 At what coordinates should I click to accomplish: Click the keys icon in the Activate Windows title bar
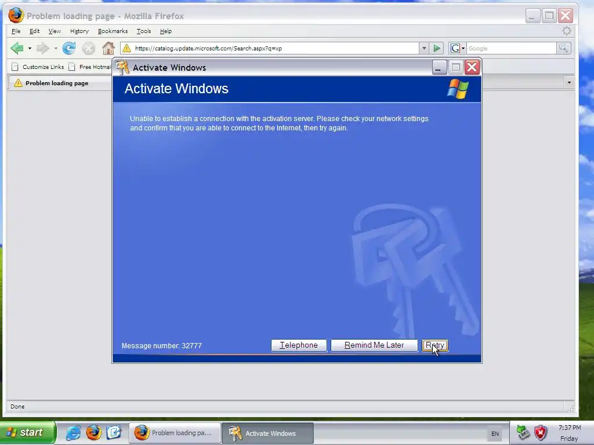tap(123, 67)
